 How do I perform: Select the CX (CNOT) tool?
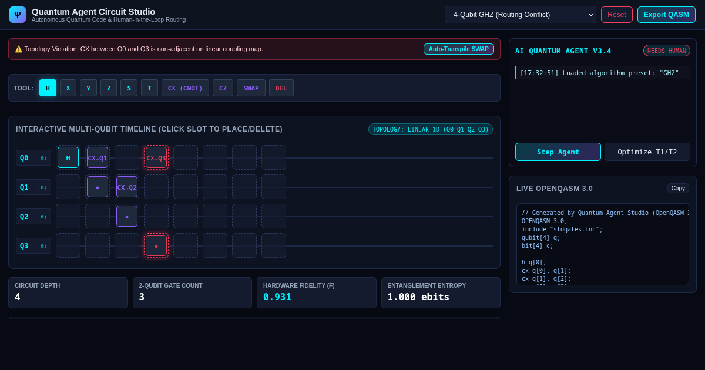click(x=185, y=88)
